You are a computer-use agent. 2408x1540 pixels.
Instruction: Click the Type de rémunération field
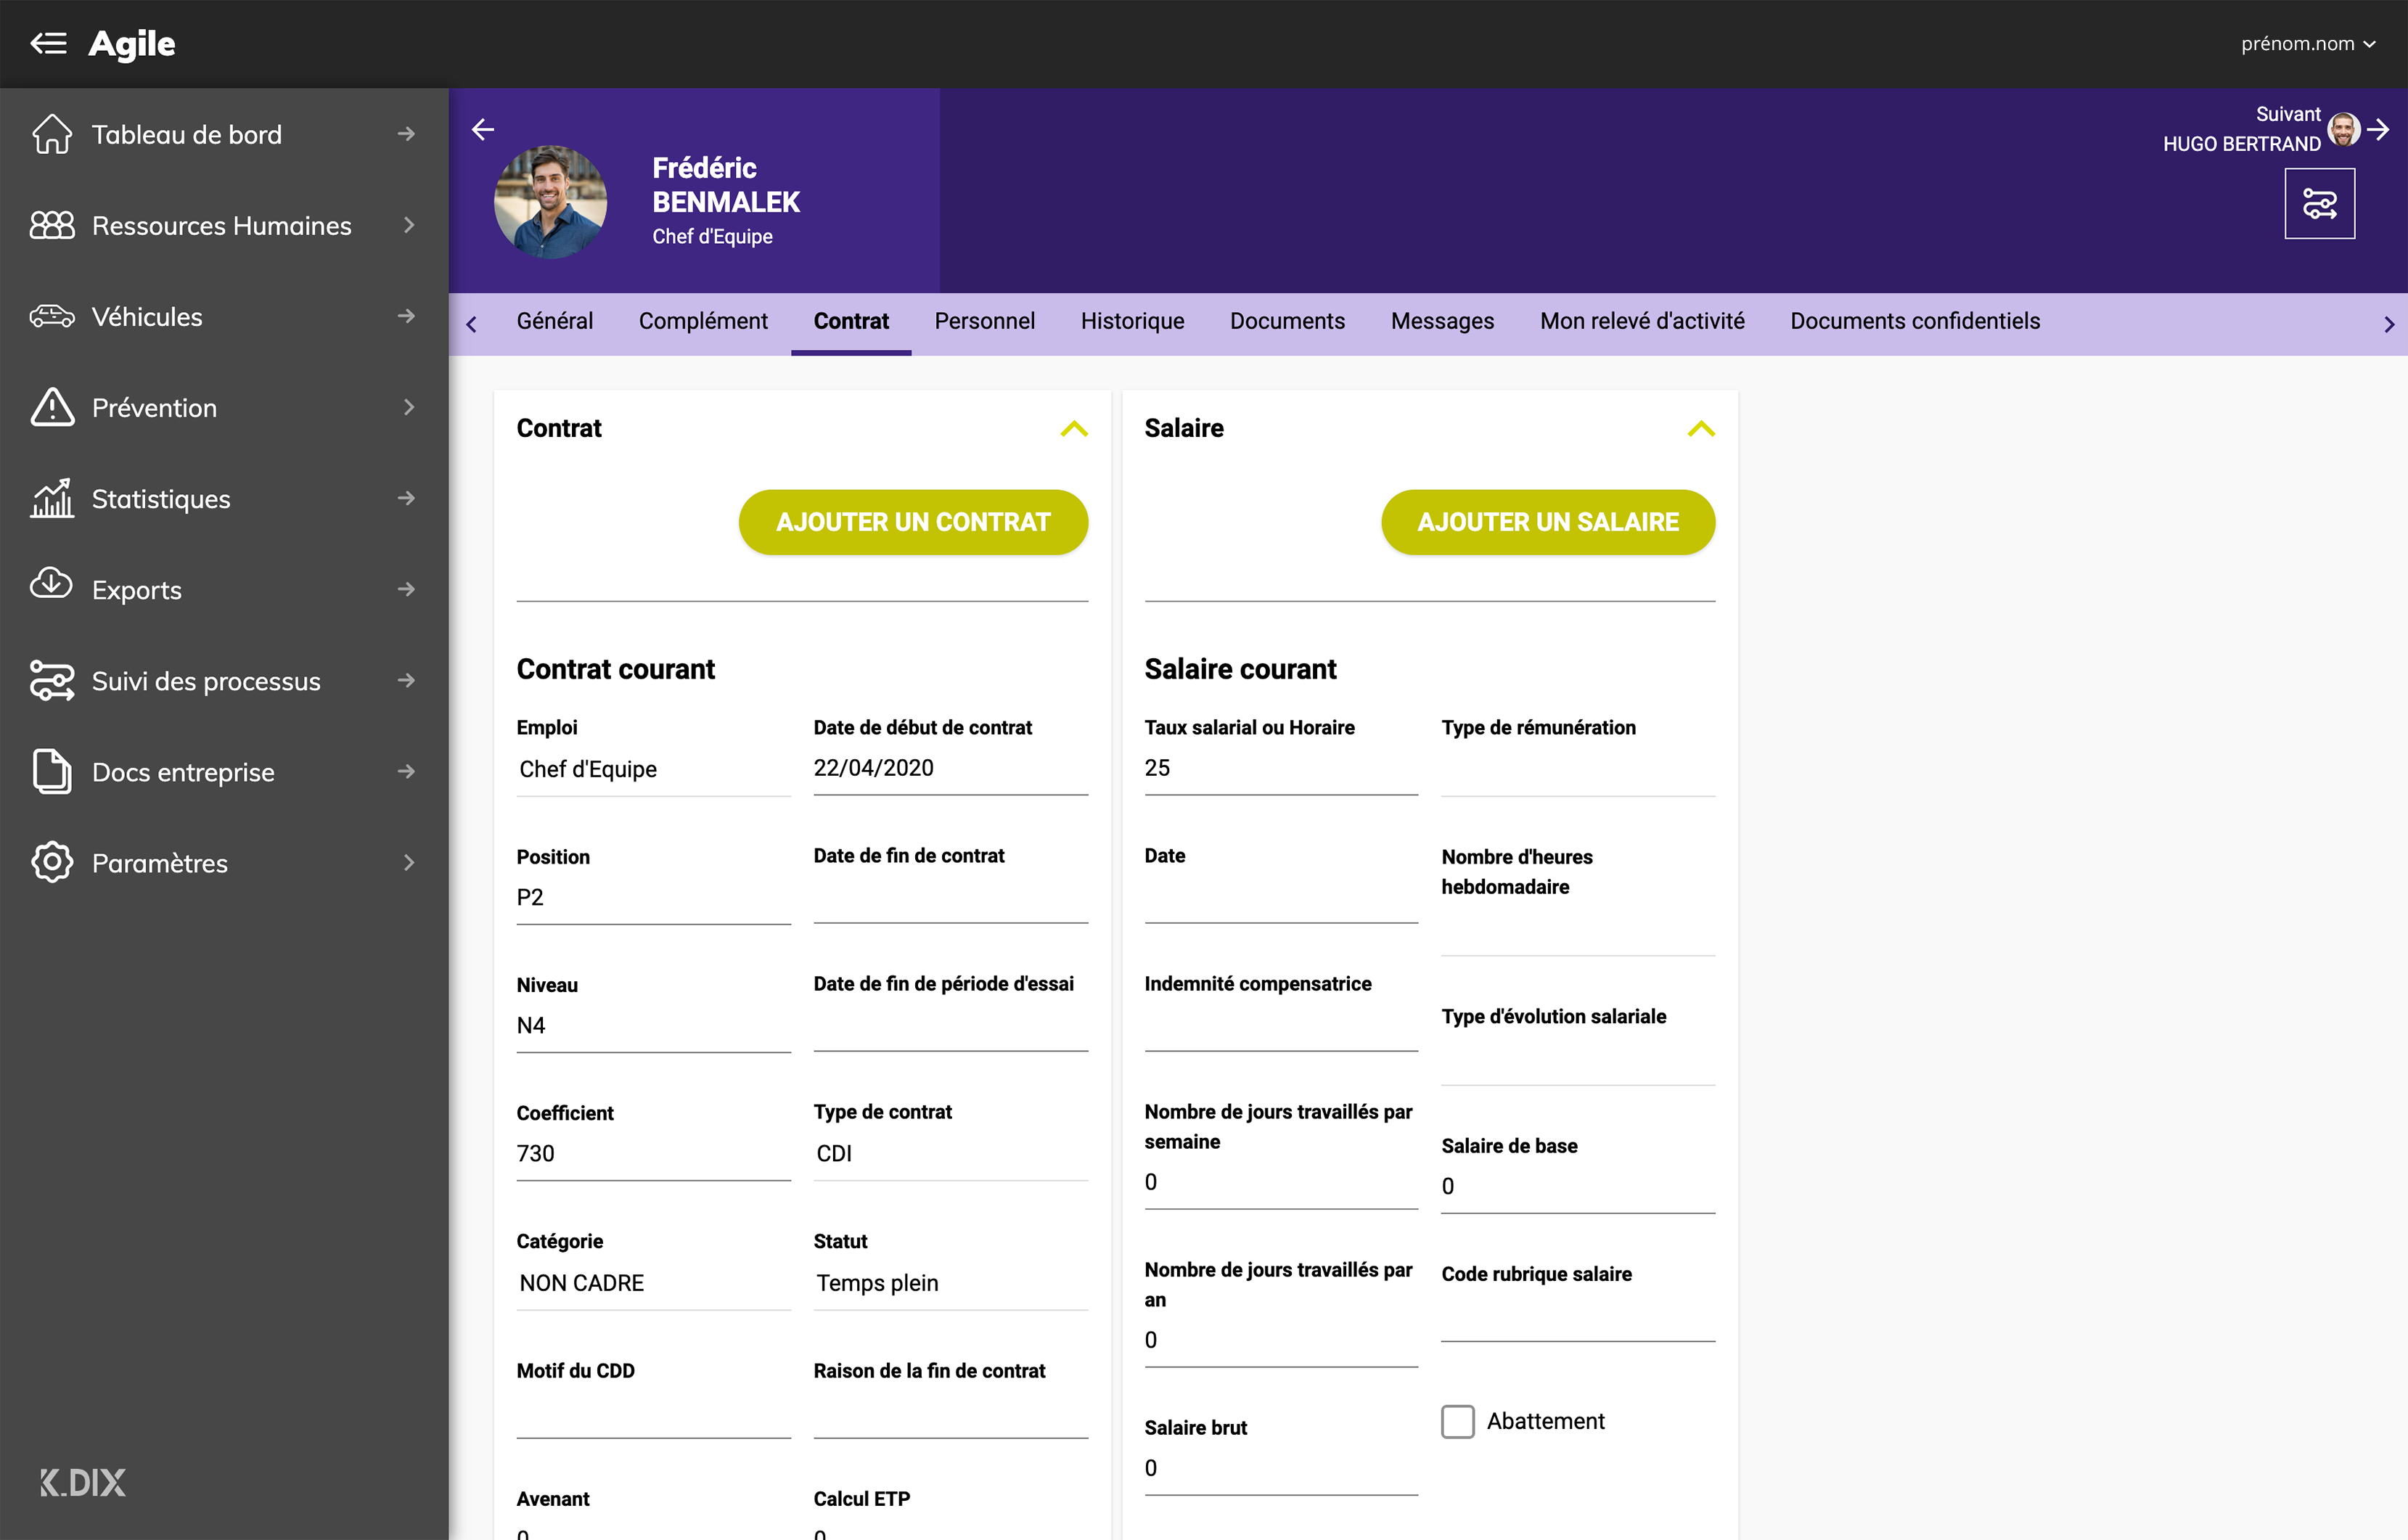pyautogui.click(x=1578, y=770)
